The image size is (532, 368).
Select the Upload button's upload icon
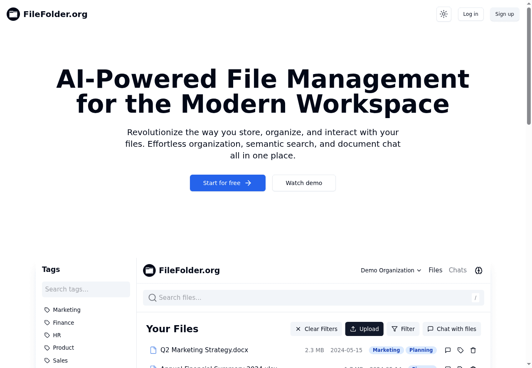pos(353,328)
